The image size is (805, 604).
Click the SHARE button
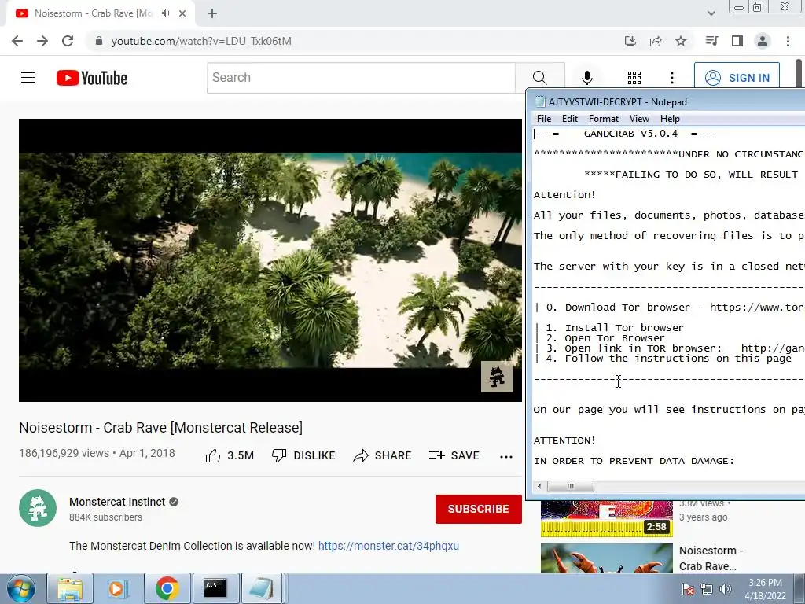tap(383, 455)
